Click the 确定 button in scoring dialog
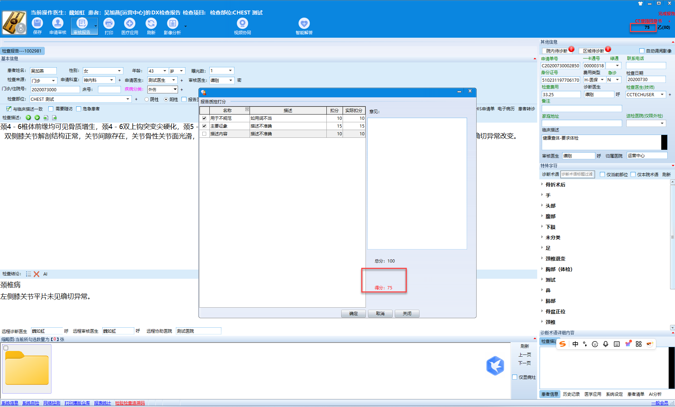675x407 pixels. tap(353, 314)
